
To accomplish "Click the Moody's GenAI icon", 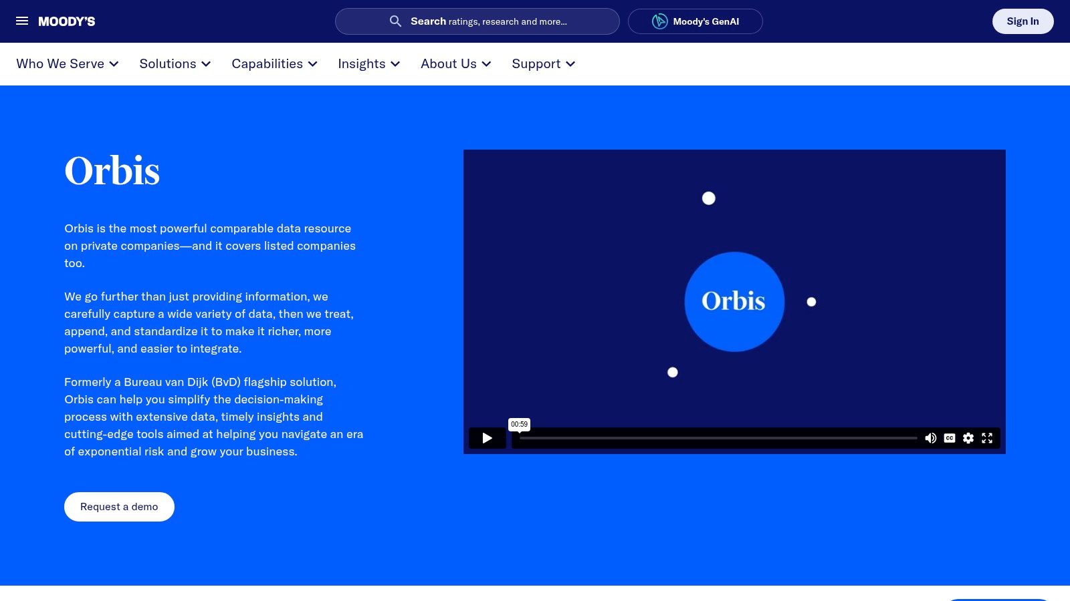I will pos(659,21).
